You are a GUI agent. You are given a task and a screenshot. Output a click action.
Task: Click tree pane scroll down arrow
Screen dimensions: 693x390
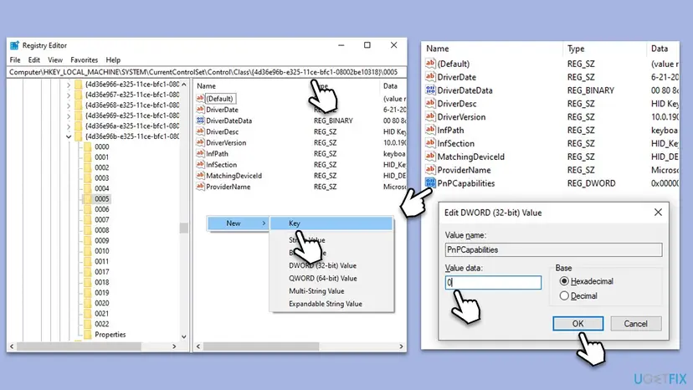[184, 336]
